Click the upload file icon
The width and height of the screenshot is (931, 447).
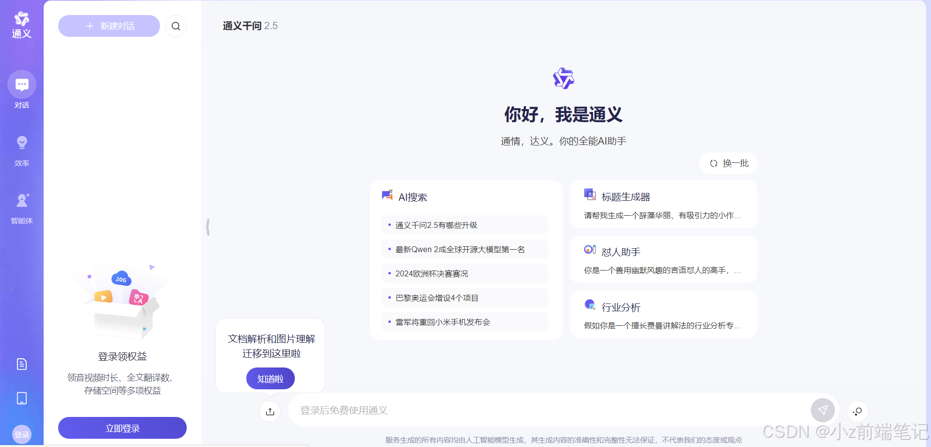(270, 412)
